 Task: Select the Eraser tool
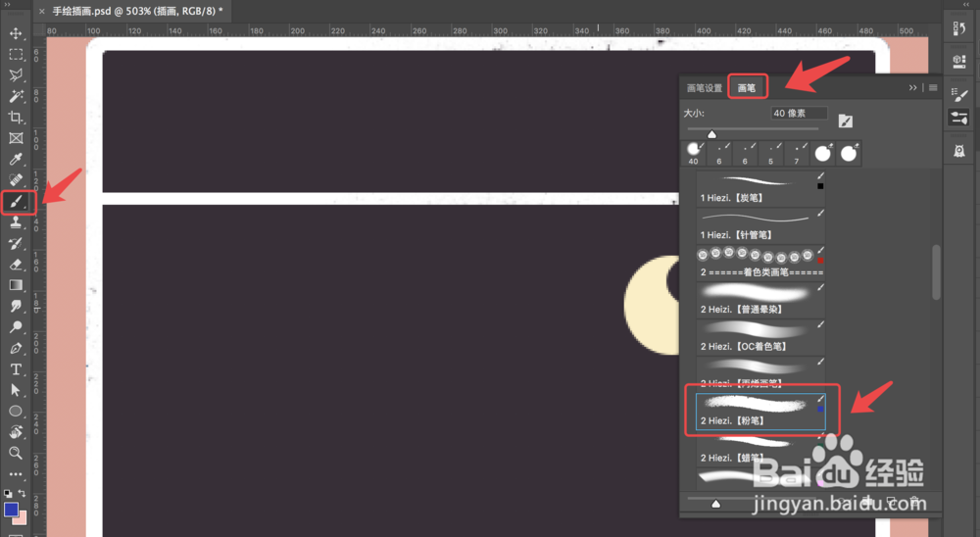[x=16, y=265]
